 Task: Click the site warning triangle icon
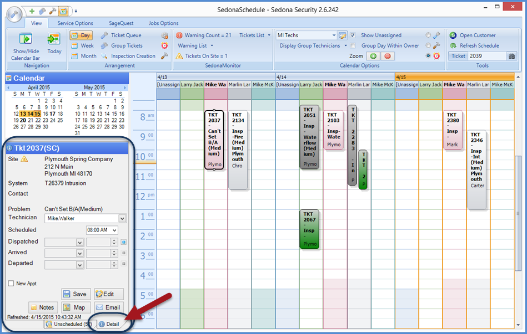[x=24, y=159]
